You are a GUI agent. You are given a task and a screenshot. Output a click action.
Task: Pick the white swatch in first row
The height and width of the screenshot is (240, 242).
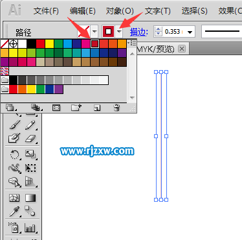pyautogui.click(x=22, y=44)
